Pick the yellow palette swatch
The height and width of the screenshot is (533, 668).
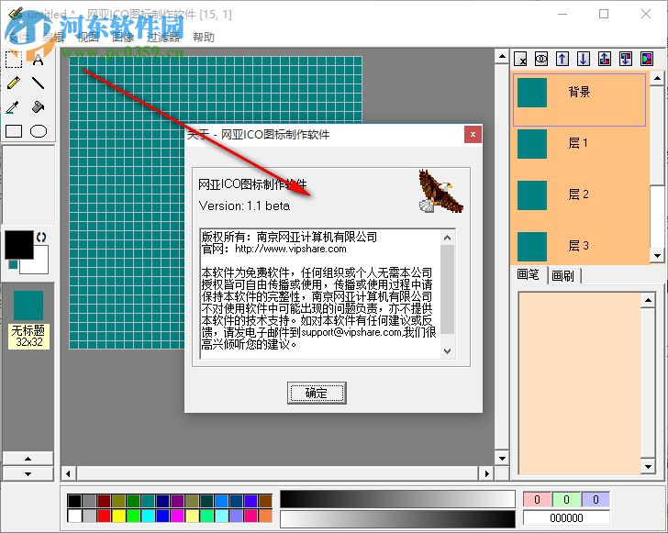pyautogui.click(x=118, y=516)
